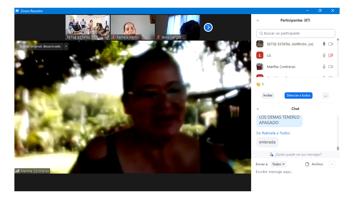The width and height of the screenshot is (354, 199).
Task: Click Todos recipient link in chat
Action: click(285, 133)
